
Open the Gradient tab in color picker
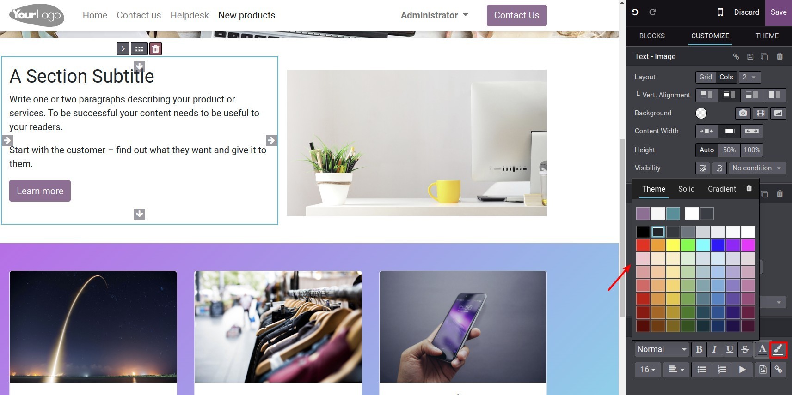[722, 189]
